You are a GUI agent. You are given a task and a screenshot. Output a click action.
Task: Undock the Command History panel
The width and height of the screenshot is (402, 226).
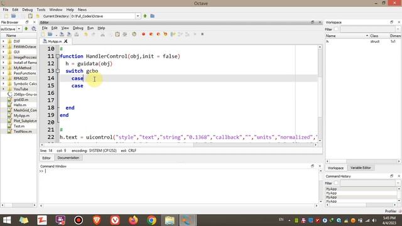tap(391, 176)
